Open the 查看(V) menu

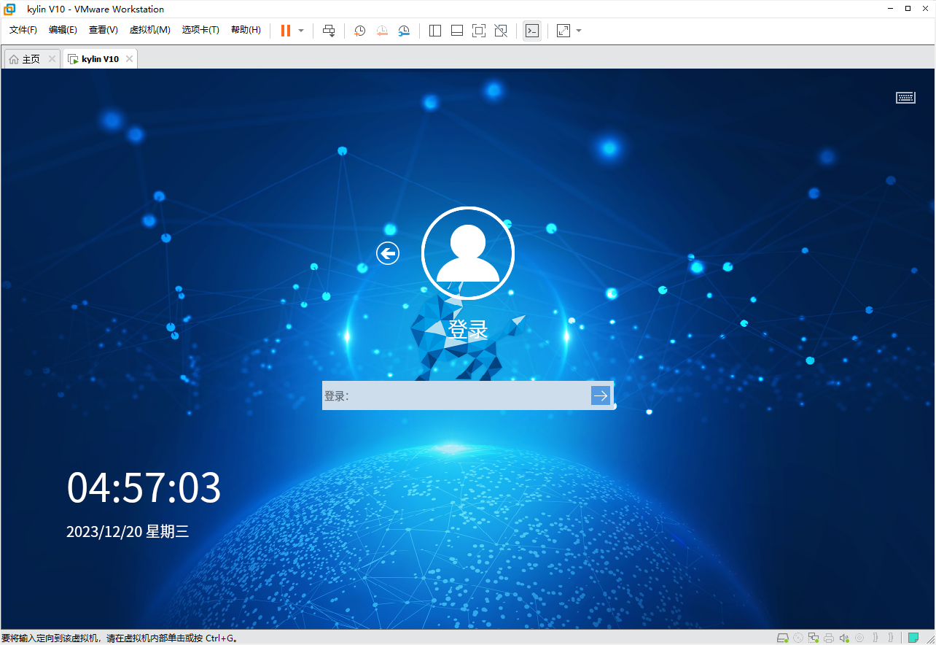coord(103,30)
